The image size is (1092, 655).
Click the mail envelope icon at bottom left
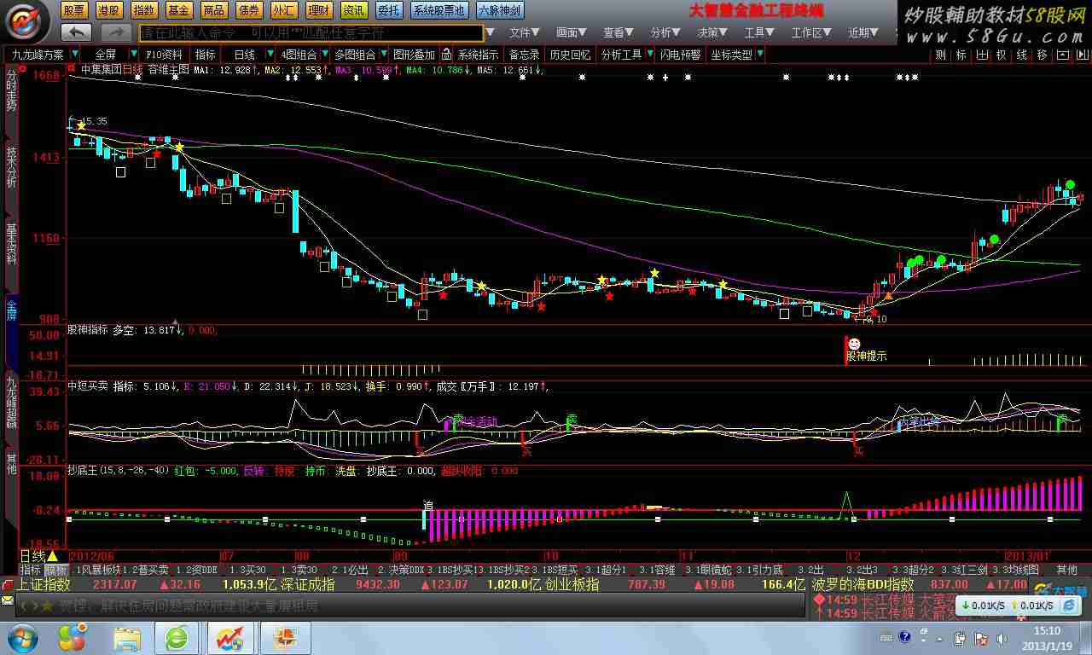pos(8,600)
